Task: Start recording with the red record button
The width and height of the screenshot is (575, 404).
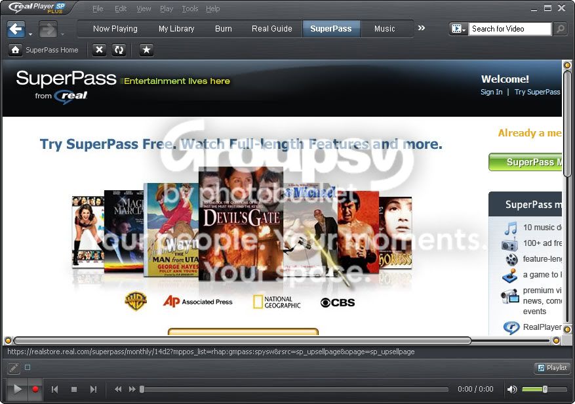Action: tap(35, 389)
